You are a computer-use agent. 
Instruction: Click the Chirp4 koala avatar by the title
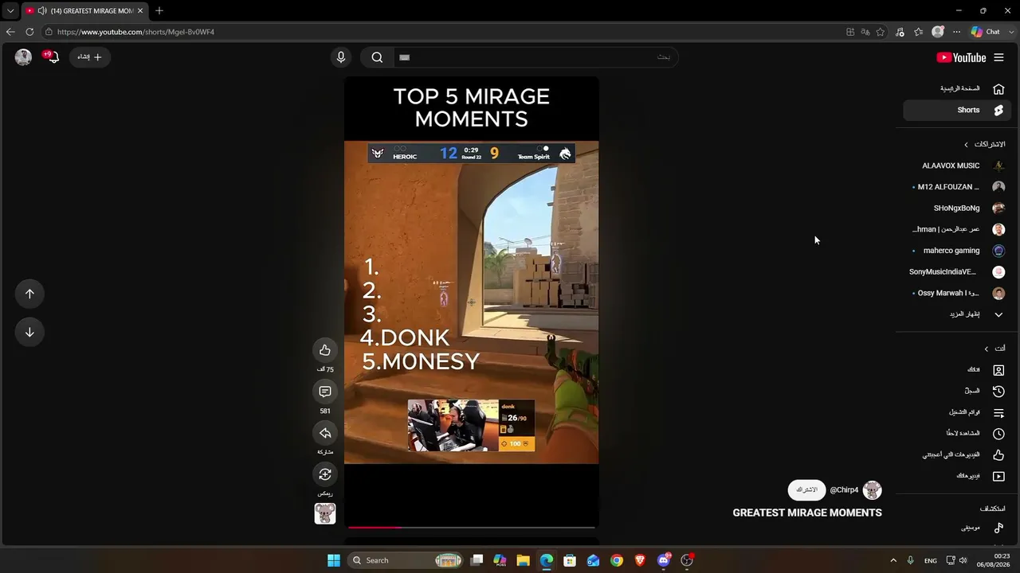click(873, 490)
